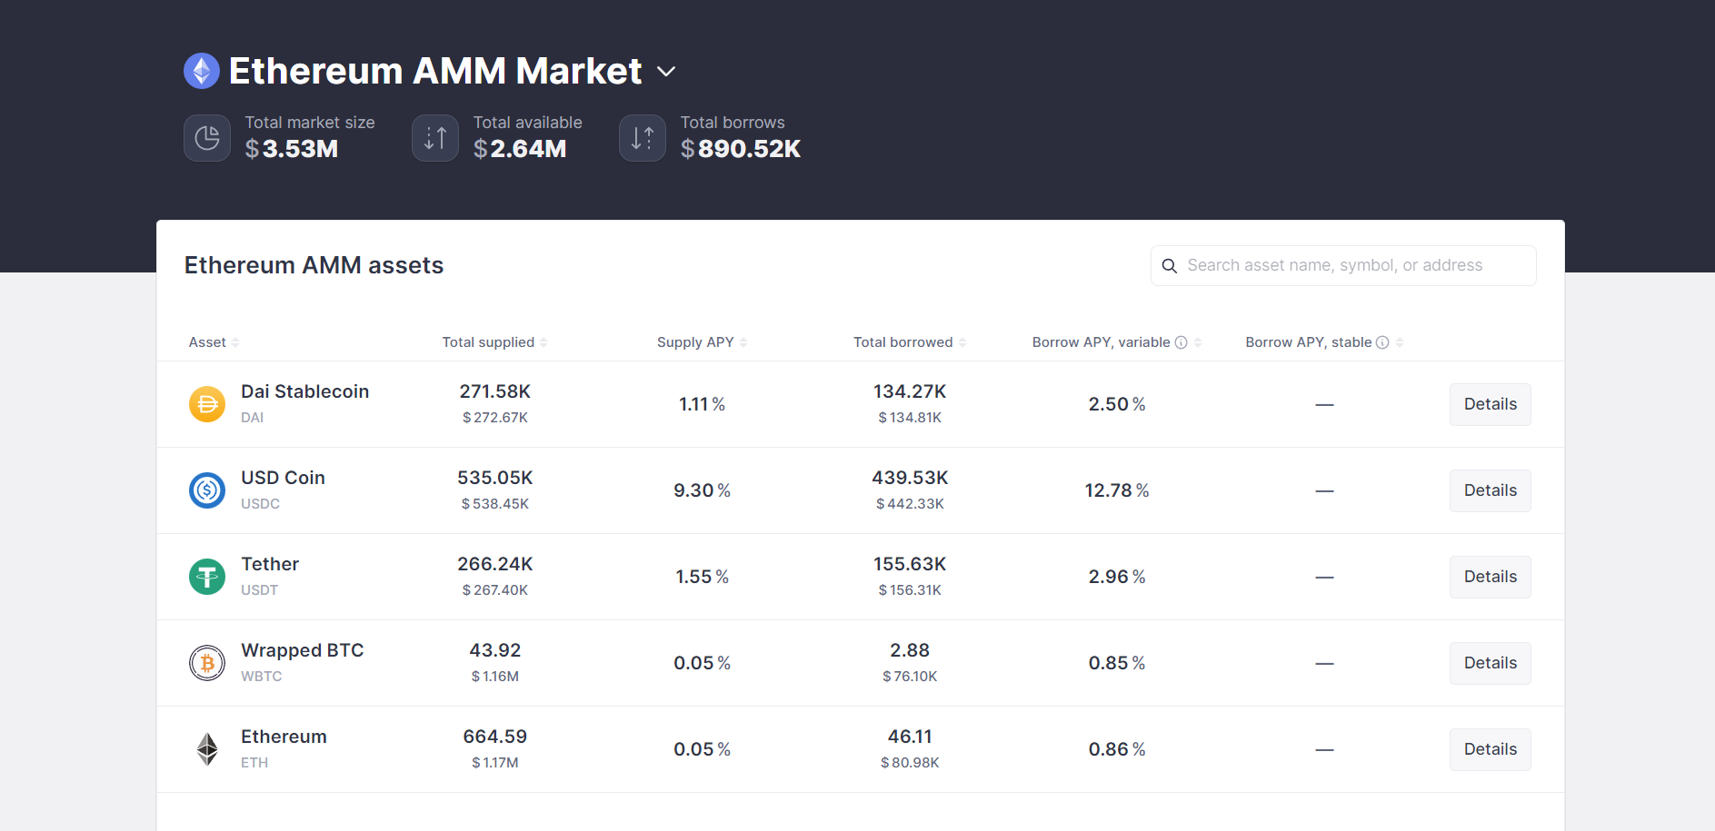
Task: Select the Dai Stablecoin asset name
Action: [304, 391]
